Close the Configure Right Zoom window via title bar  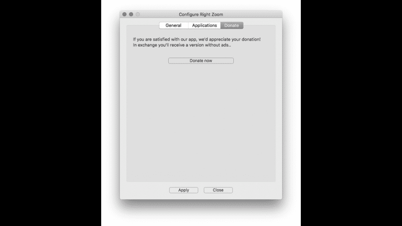point(124,14)
